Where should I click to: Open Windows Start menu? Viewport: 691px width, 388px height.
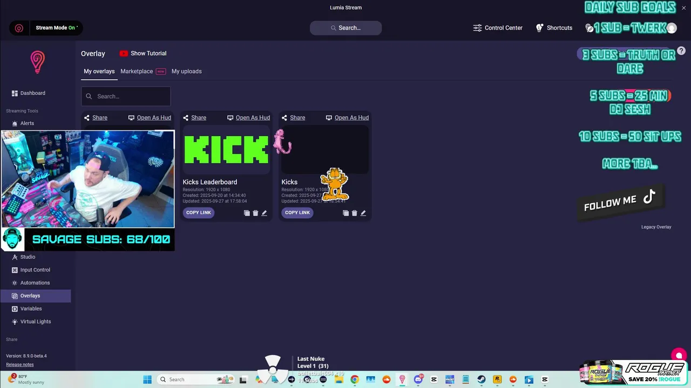click(147, 379)
